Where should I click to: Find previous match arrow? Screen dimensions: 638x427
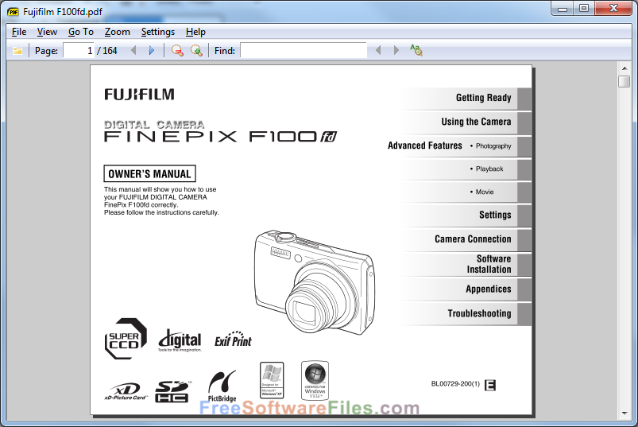pos(378,50)
